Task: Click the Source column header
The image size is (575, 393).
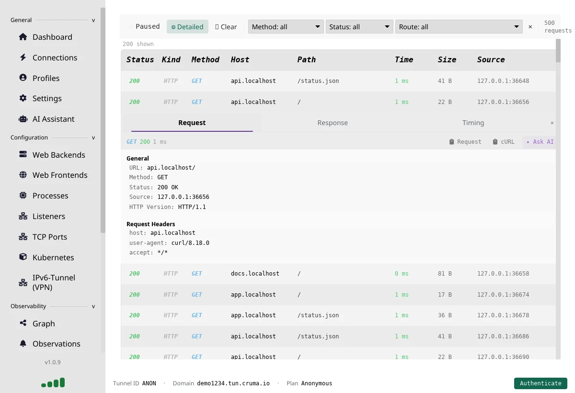Action: coord(491,59)
